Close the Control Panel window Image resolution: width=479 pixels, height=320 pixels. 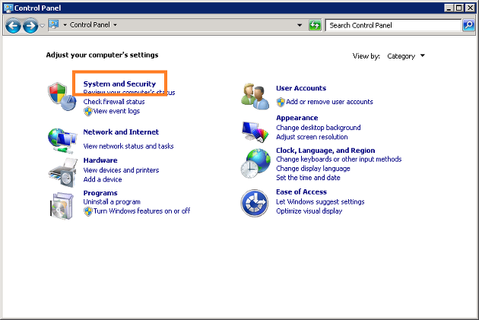pyautogui.click(x=470, y=8)
